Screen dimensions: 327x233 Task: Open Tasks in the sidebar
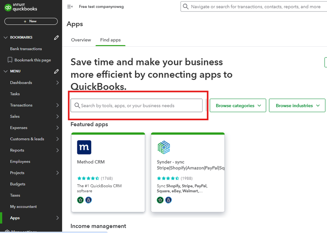click(15, 94)
